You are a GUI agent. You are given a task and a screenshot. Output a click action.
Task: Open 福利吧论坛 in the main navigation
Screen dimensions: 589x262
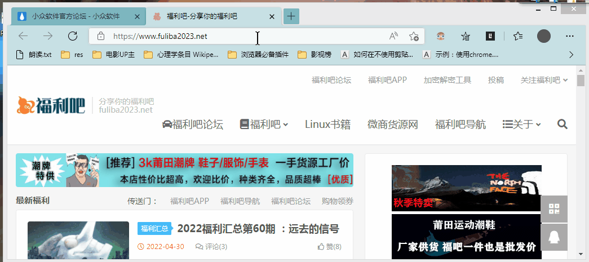(x=193, y=125)
